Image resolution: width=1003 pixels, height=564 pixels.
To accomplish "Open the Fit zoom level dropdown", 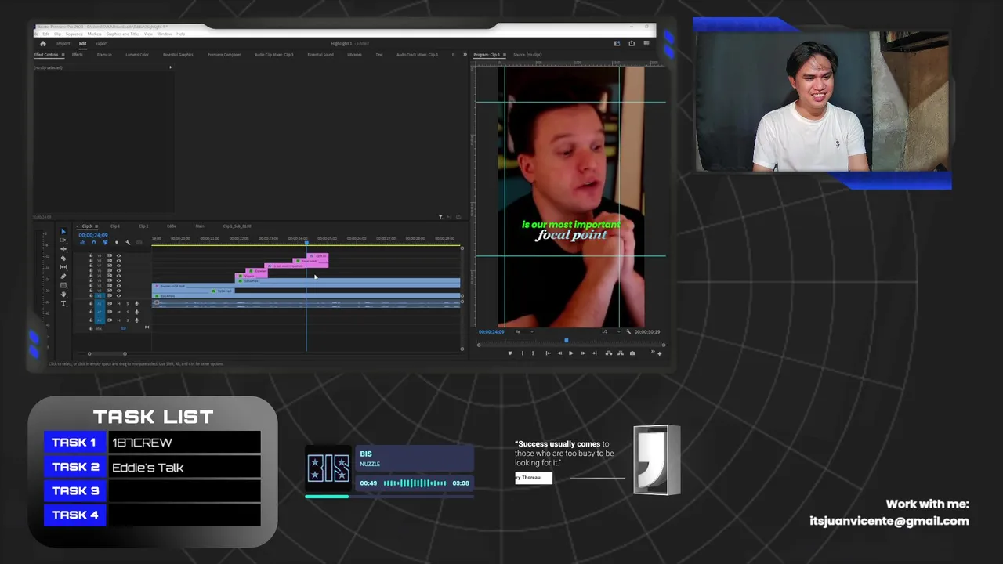I will coord(524,332).
